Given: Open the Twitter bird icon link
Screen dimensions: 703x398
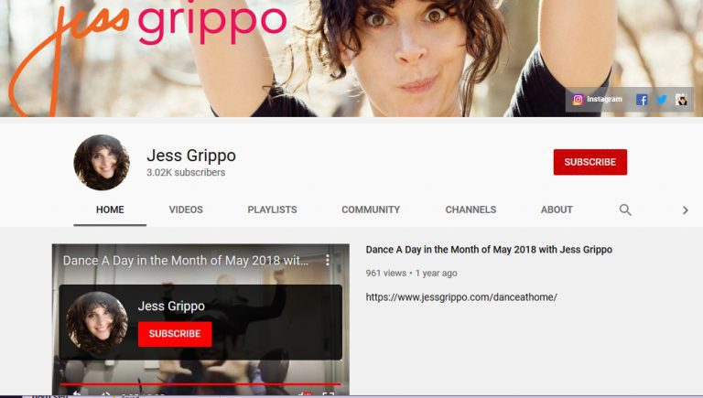Looking at the screenshot, I should click(661, 100).
